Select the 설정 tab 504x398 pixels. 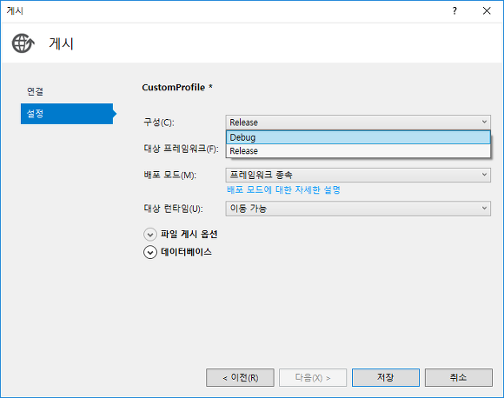point(67,114)
